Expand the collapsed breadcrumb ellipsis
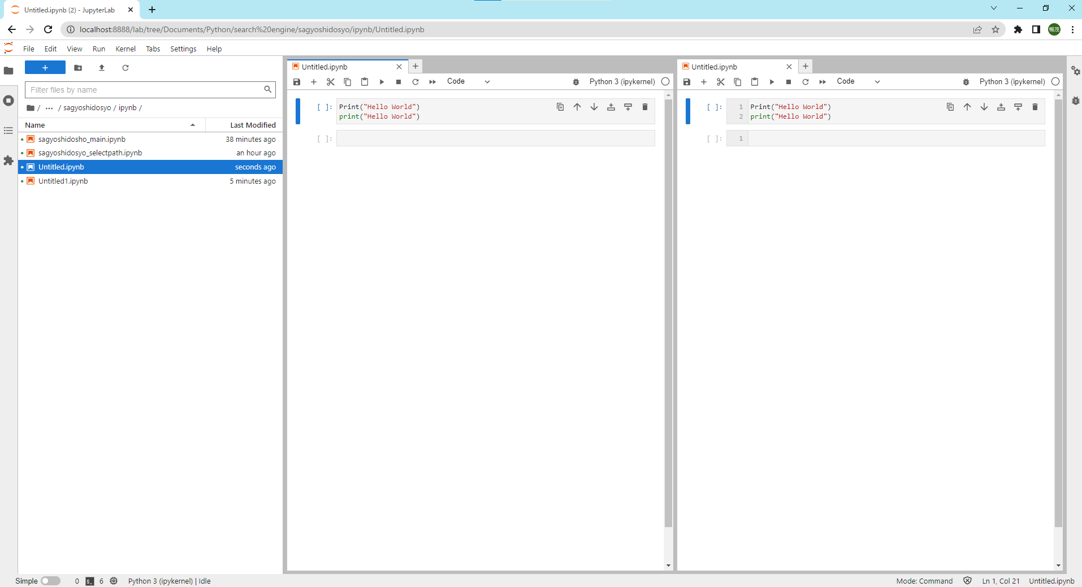Viewport: 1082px width, 587px height. tap(49, 107)
